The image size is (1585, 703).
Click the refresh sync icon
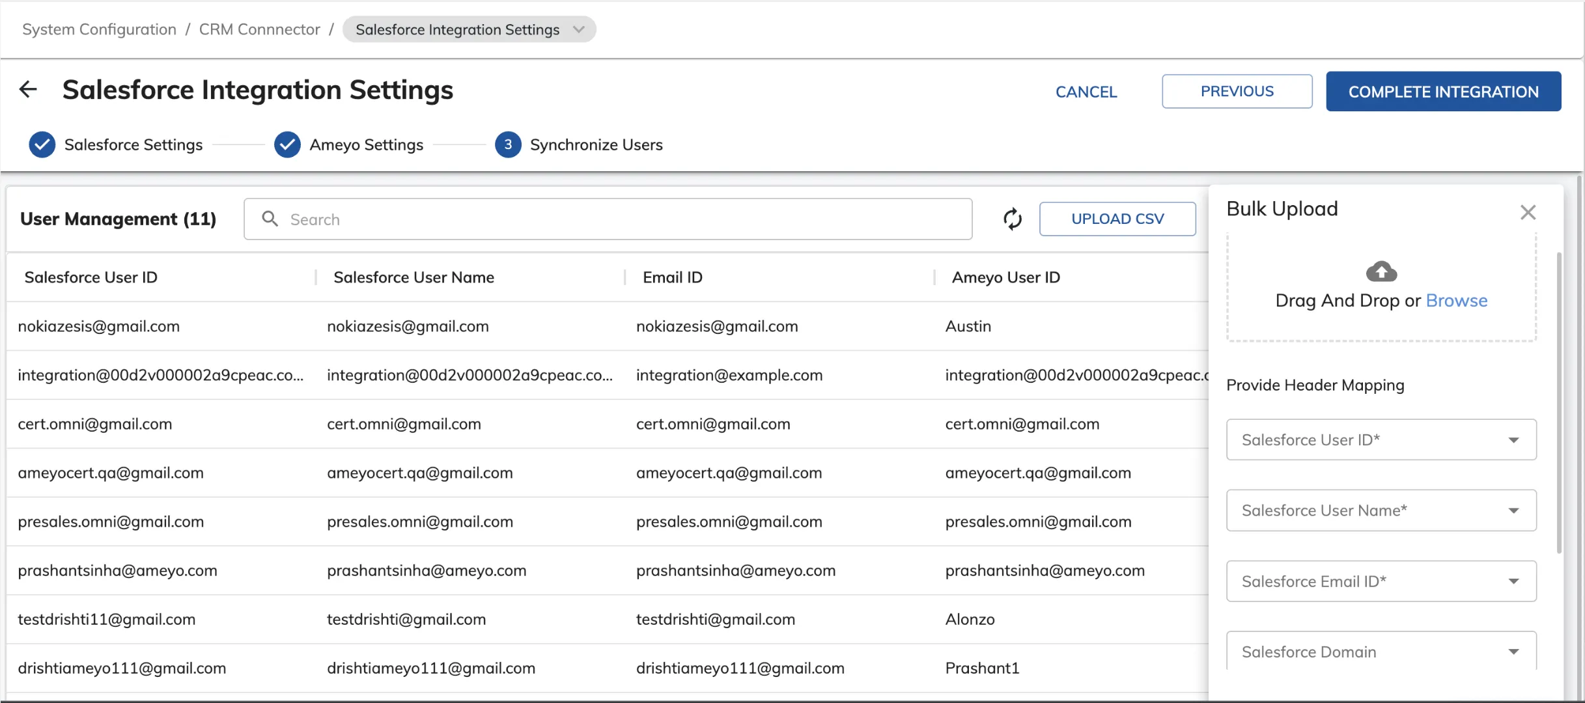coord(1013,219)
